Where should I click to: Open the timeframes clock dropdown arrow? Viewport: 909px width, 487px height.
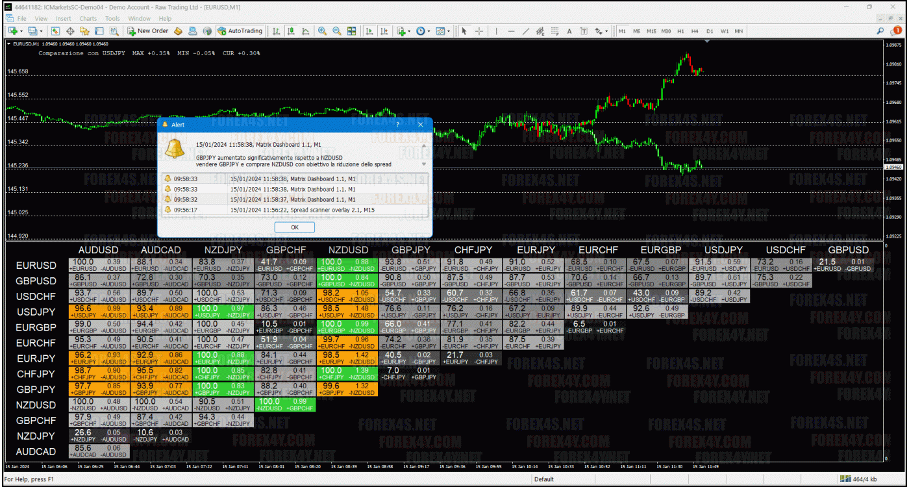tap(430, 31)
